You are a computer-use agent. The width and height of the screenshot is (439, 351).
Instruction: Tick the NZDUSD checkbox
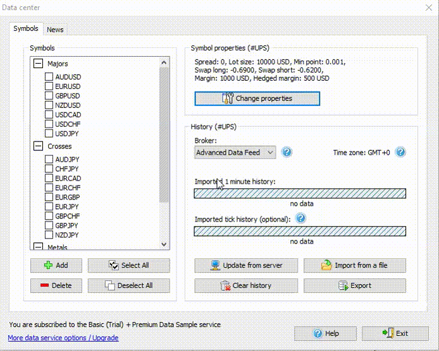[49, 105]
